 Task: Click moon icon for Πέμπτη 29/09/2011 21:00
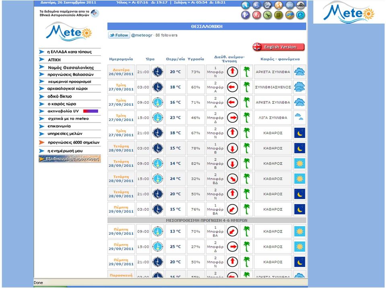[x=300, y=262]
